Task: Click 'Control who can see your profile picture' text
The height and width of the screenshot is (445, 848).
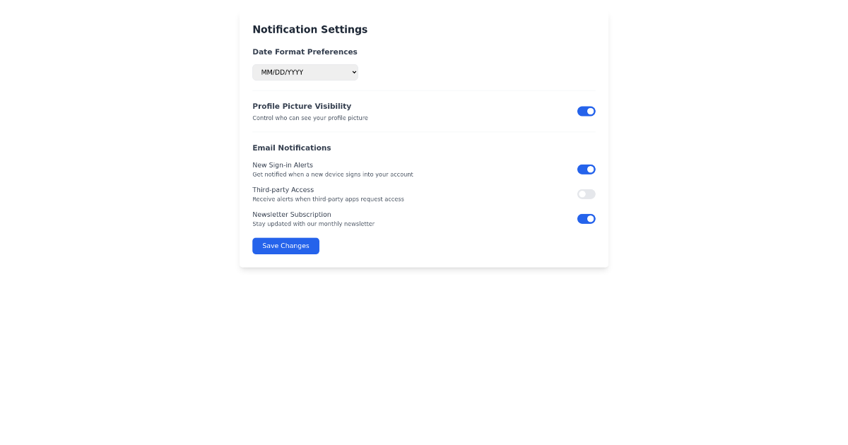Action: coord(310,118)
